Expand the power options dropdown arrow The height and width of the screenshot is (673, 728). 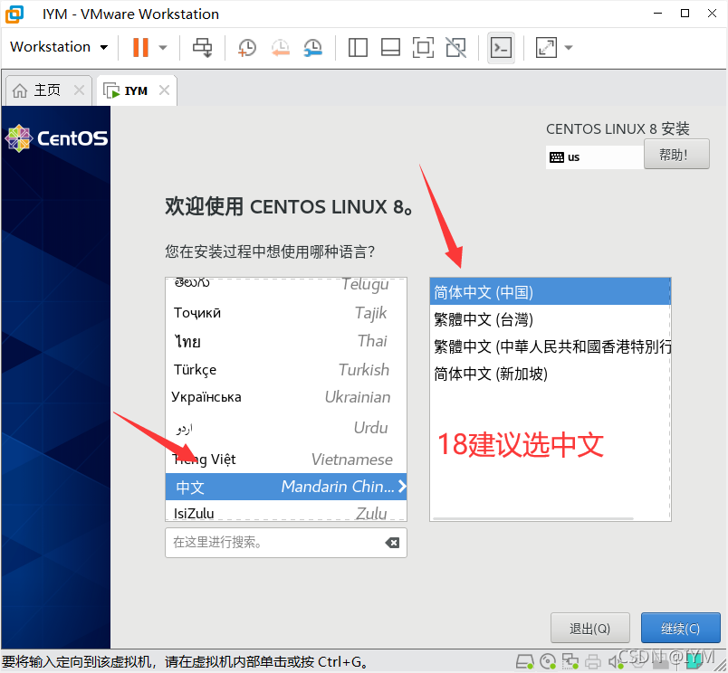tap(163, 47)
